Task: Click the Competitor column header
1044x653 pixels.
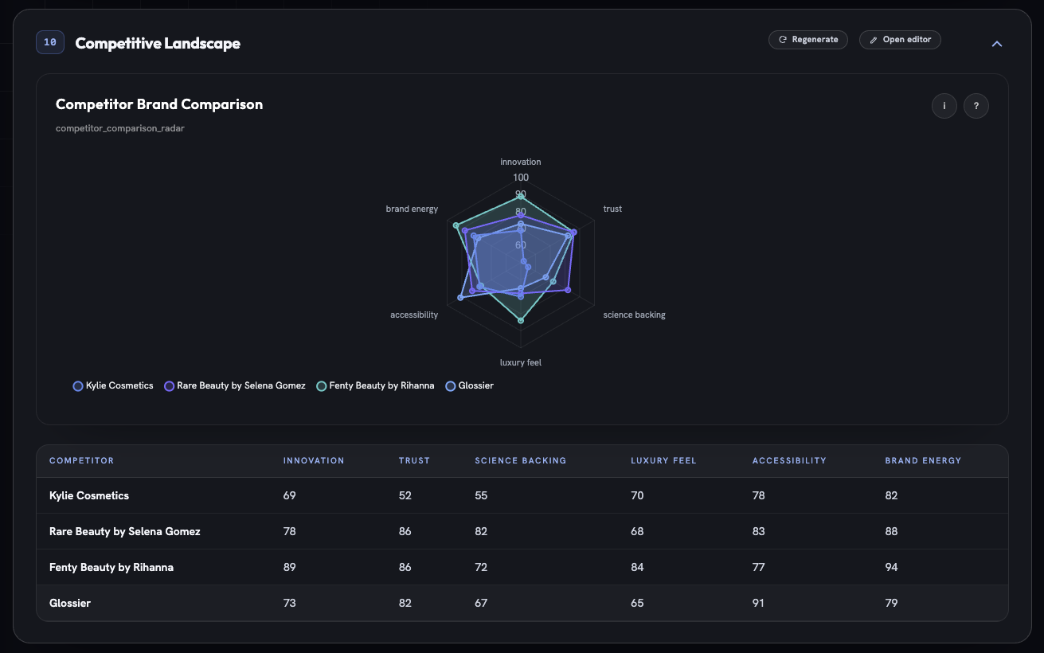Action: (81, 461)
